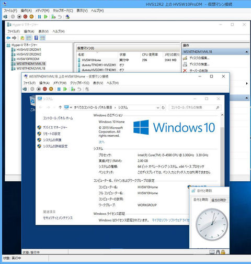Open システムの保護 link in System window

pos(52,140)
